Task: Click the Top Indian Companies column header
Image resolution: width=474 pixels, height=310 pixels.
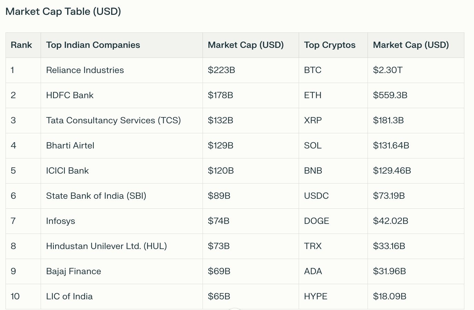Action: point(93,45)
